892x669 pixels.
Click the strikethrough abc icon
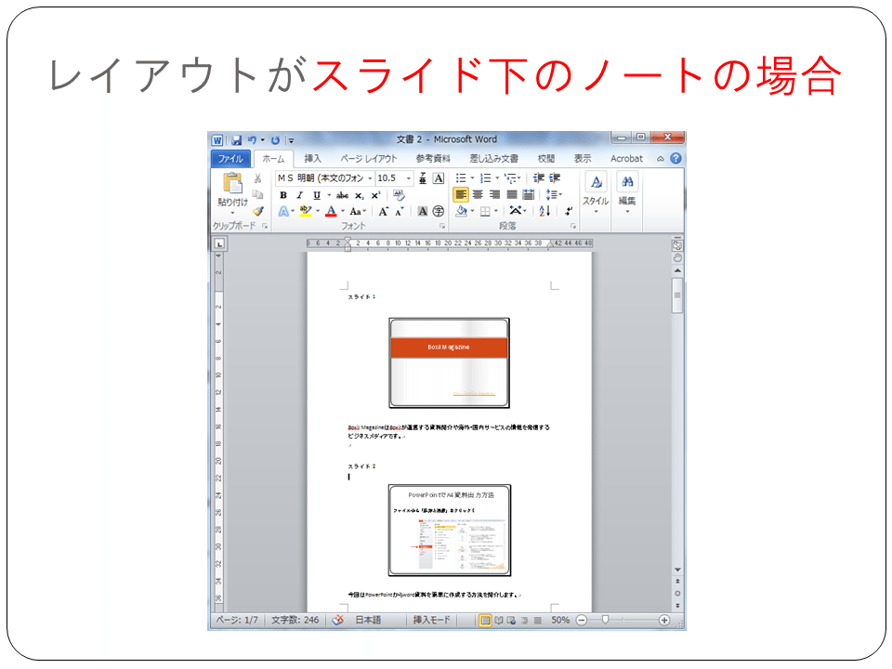pos(342,195)
